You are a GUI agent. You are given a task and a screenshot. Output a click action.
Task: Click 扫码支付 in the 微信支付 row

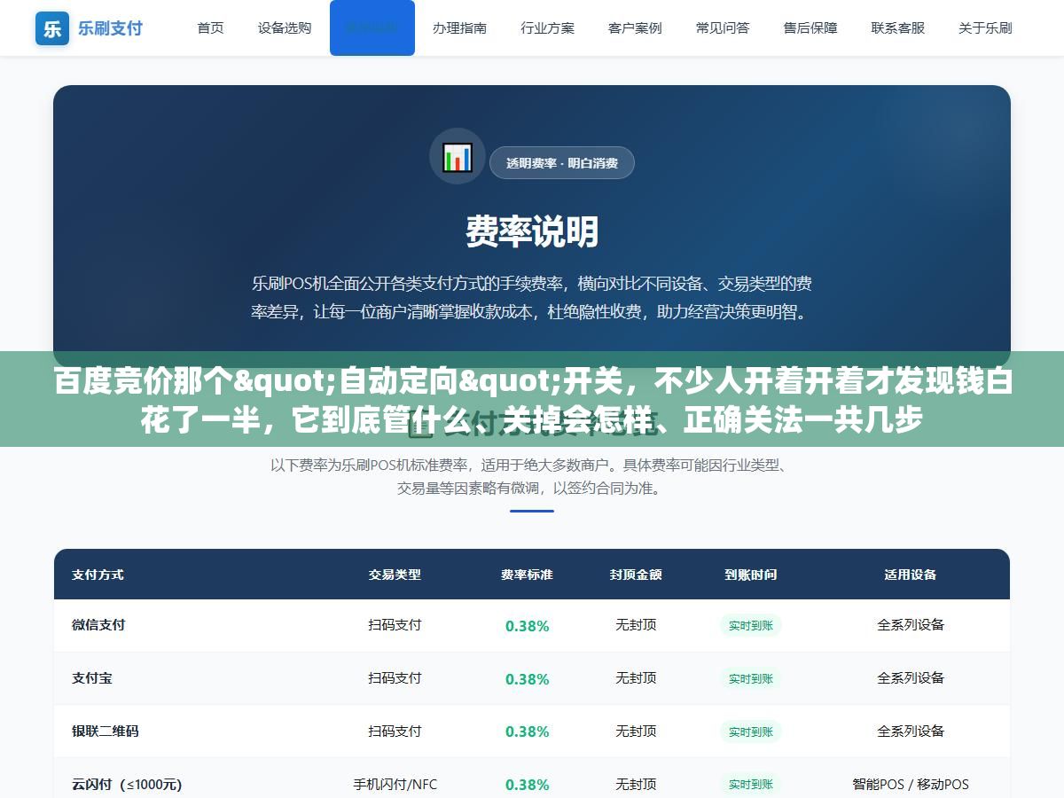point(395,624)
